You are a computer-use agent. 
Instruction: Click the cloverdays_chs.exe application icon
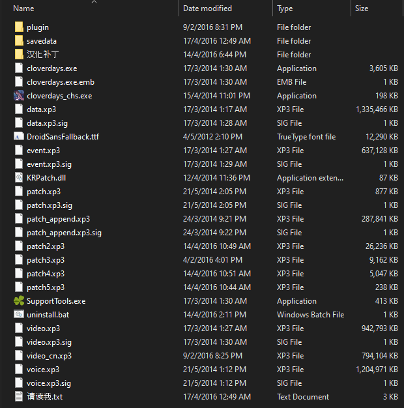(18, 96)
